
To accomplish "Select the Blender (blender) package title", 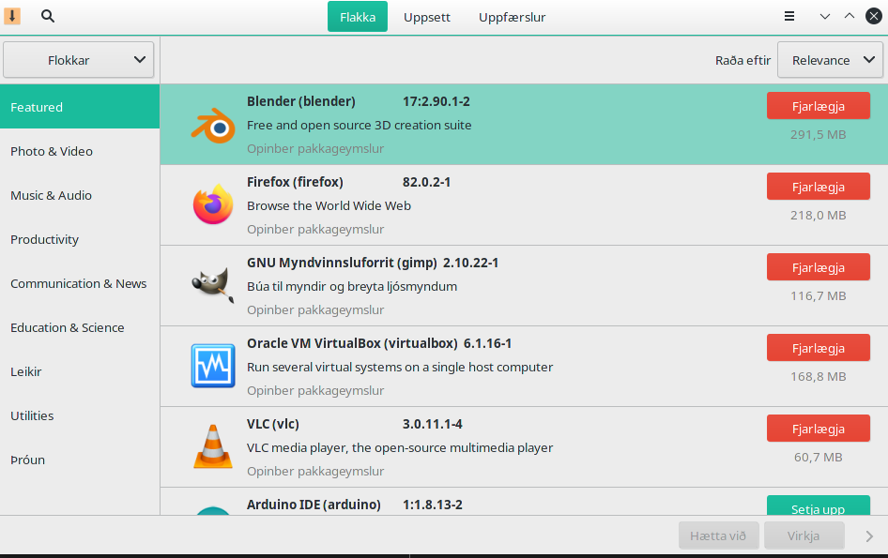I will pos(301,101).
